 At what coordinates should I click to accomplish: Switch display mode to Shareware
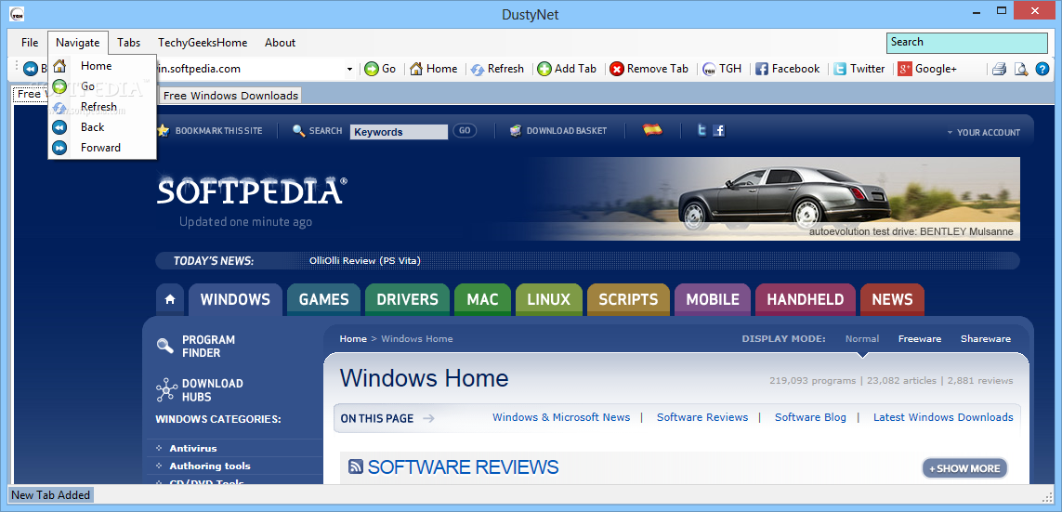[x=986, y=338]
